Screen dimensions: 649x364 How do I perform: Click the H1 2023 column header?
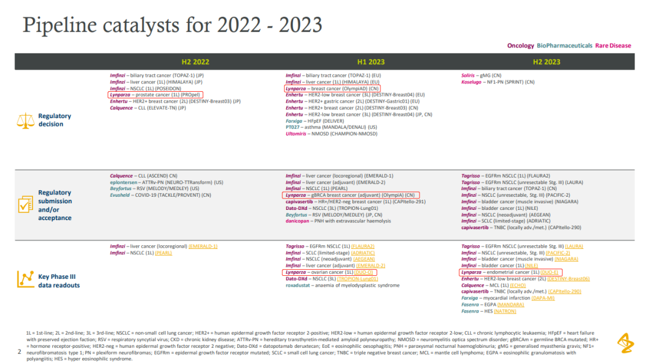click(x=371, y=62)
